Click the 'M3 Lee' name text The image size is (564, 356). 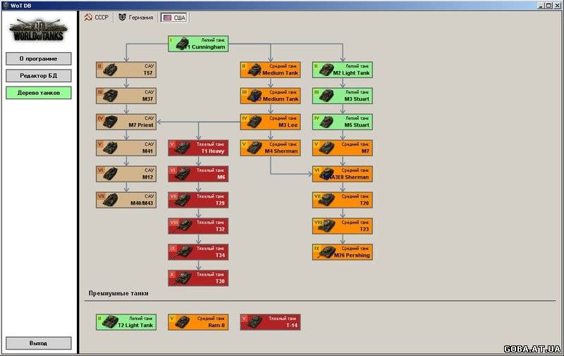[x=288, y=125]
